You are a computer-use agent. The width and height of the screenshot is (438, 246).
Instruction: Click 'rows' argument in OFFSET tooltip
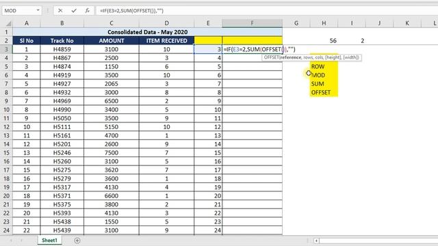308,57
